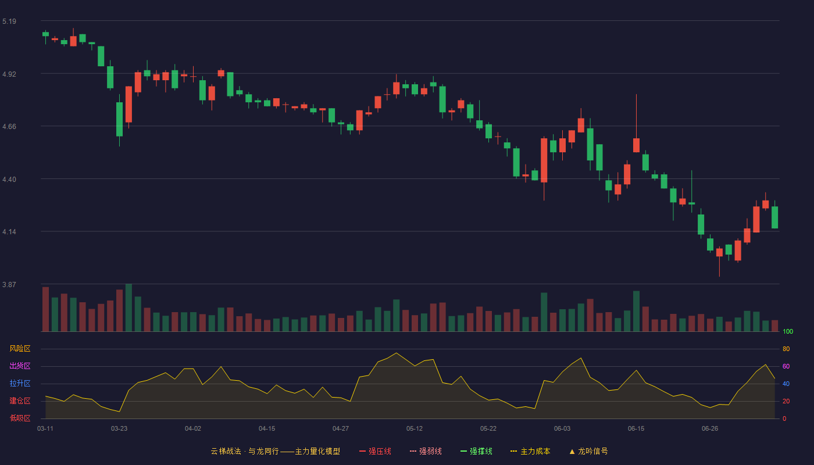The width and height of the screenshot is (814, 465).
Task: Click the 建仓区 zone label
Action: coord(20,401)
